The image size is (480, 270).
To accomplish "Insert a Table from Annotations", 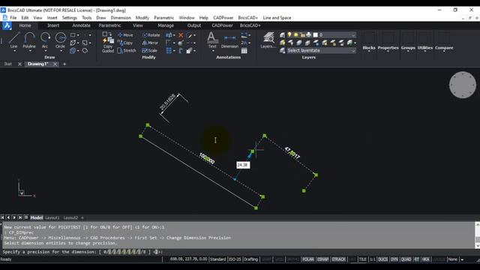I will coord(244,50).
